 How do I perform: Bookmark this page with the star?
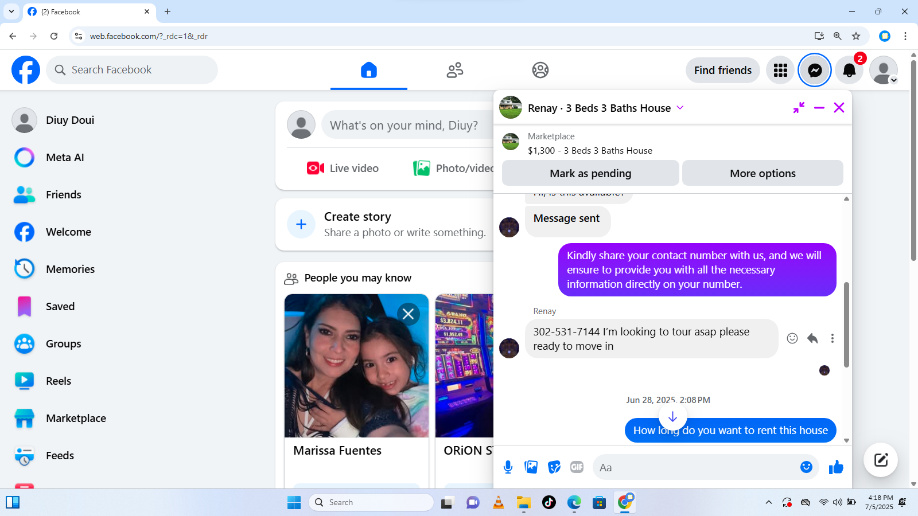click(856, 36)
